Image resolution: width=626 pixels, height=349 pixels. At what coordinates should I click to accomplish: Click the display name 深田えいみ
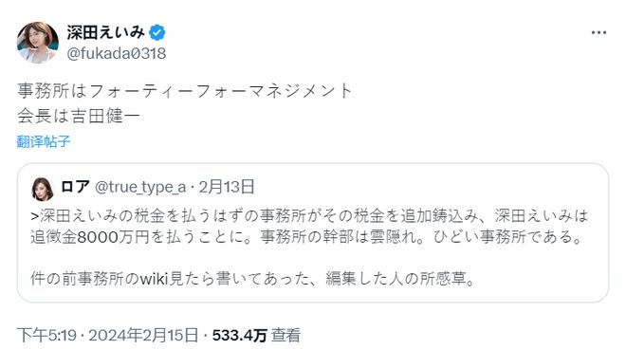[x=105, y=32]
